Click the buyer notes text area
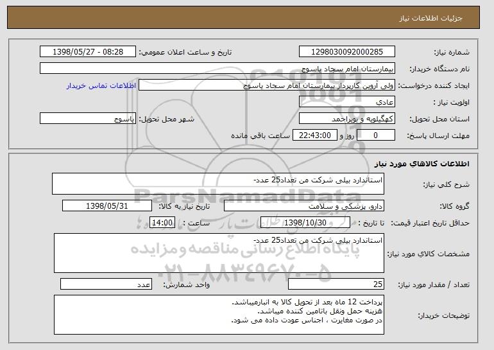Screen dimensions: 494x350 [219, 315]
